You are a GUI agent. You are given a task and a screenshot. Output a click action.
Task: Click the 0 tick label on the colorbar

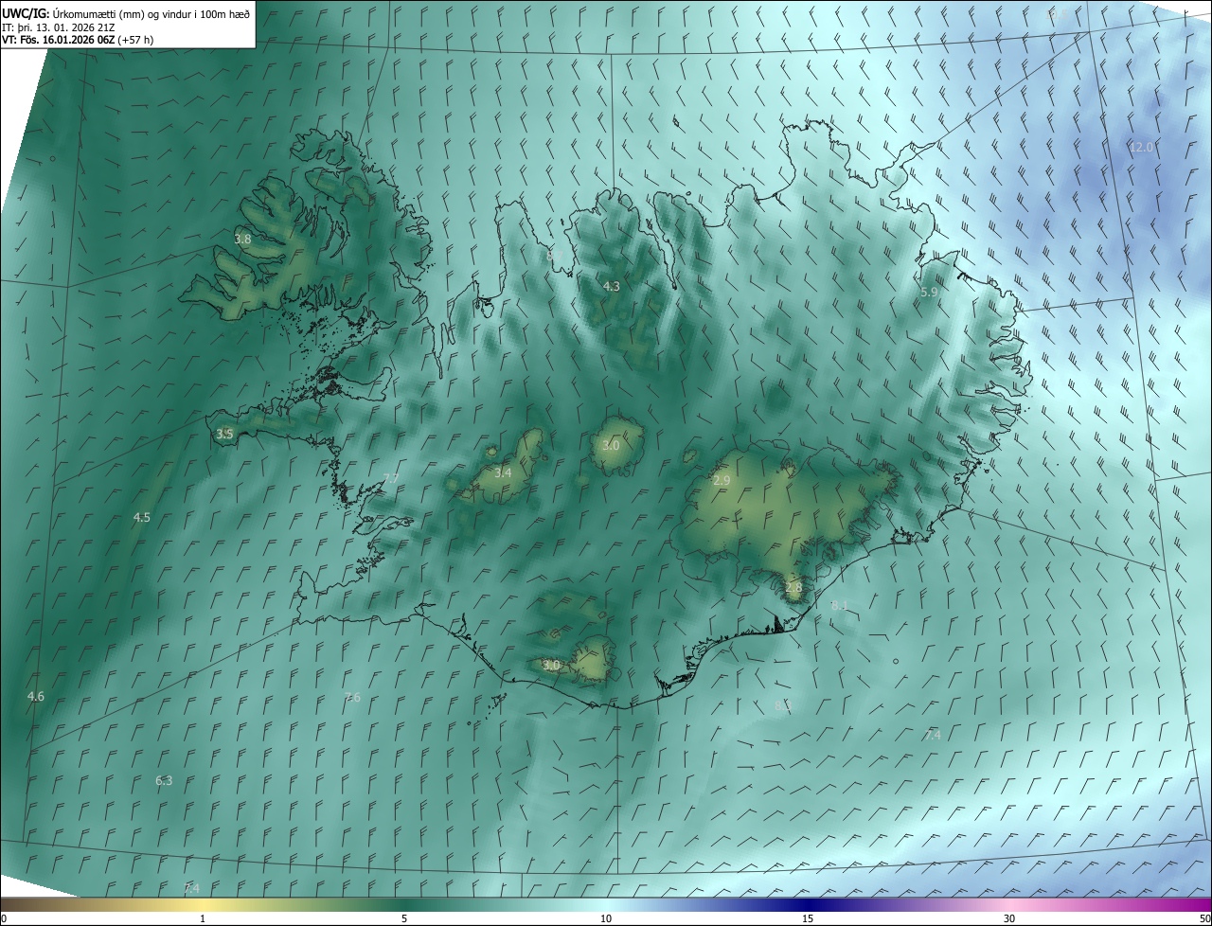click(4, 918)
